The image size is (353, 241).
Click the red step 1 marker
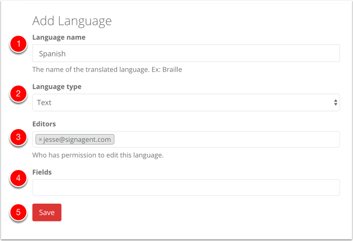coord(19,44)
